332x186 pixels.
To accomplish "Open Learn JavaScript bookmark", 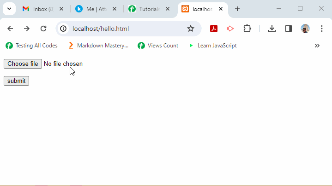I will (213, 46).
